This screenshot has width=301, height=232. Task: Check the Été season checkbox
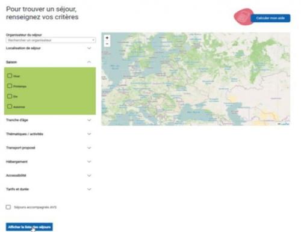tap(10, 96)
